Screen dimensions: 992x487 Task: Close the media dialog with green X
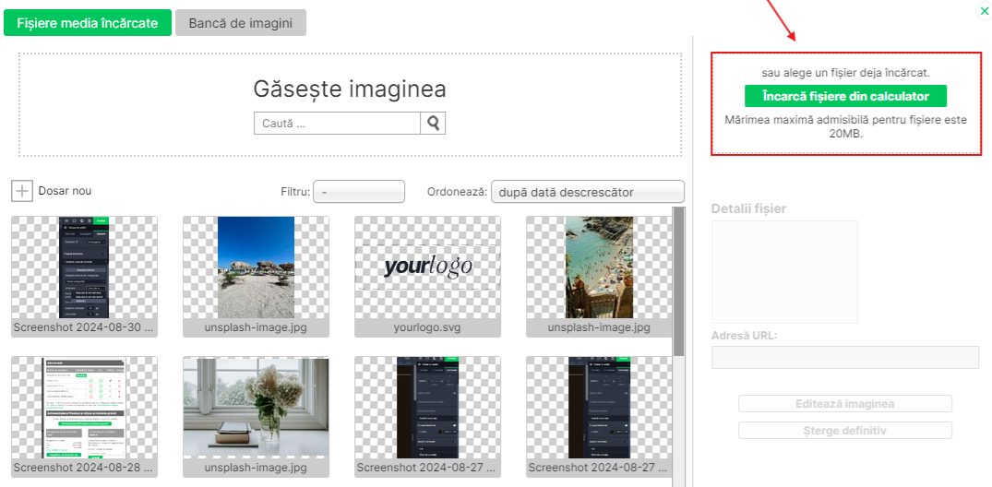pyautogui.click(x=980, y=11)
